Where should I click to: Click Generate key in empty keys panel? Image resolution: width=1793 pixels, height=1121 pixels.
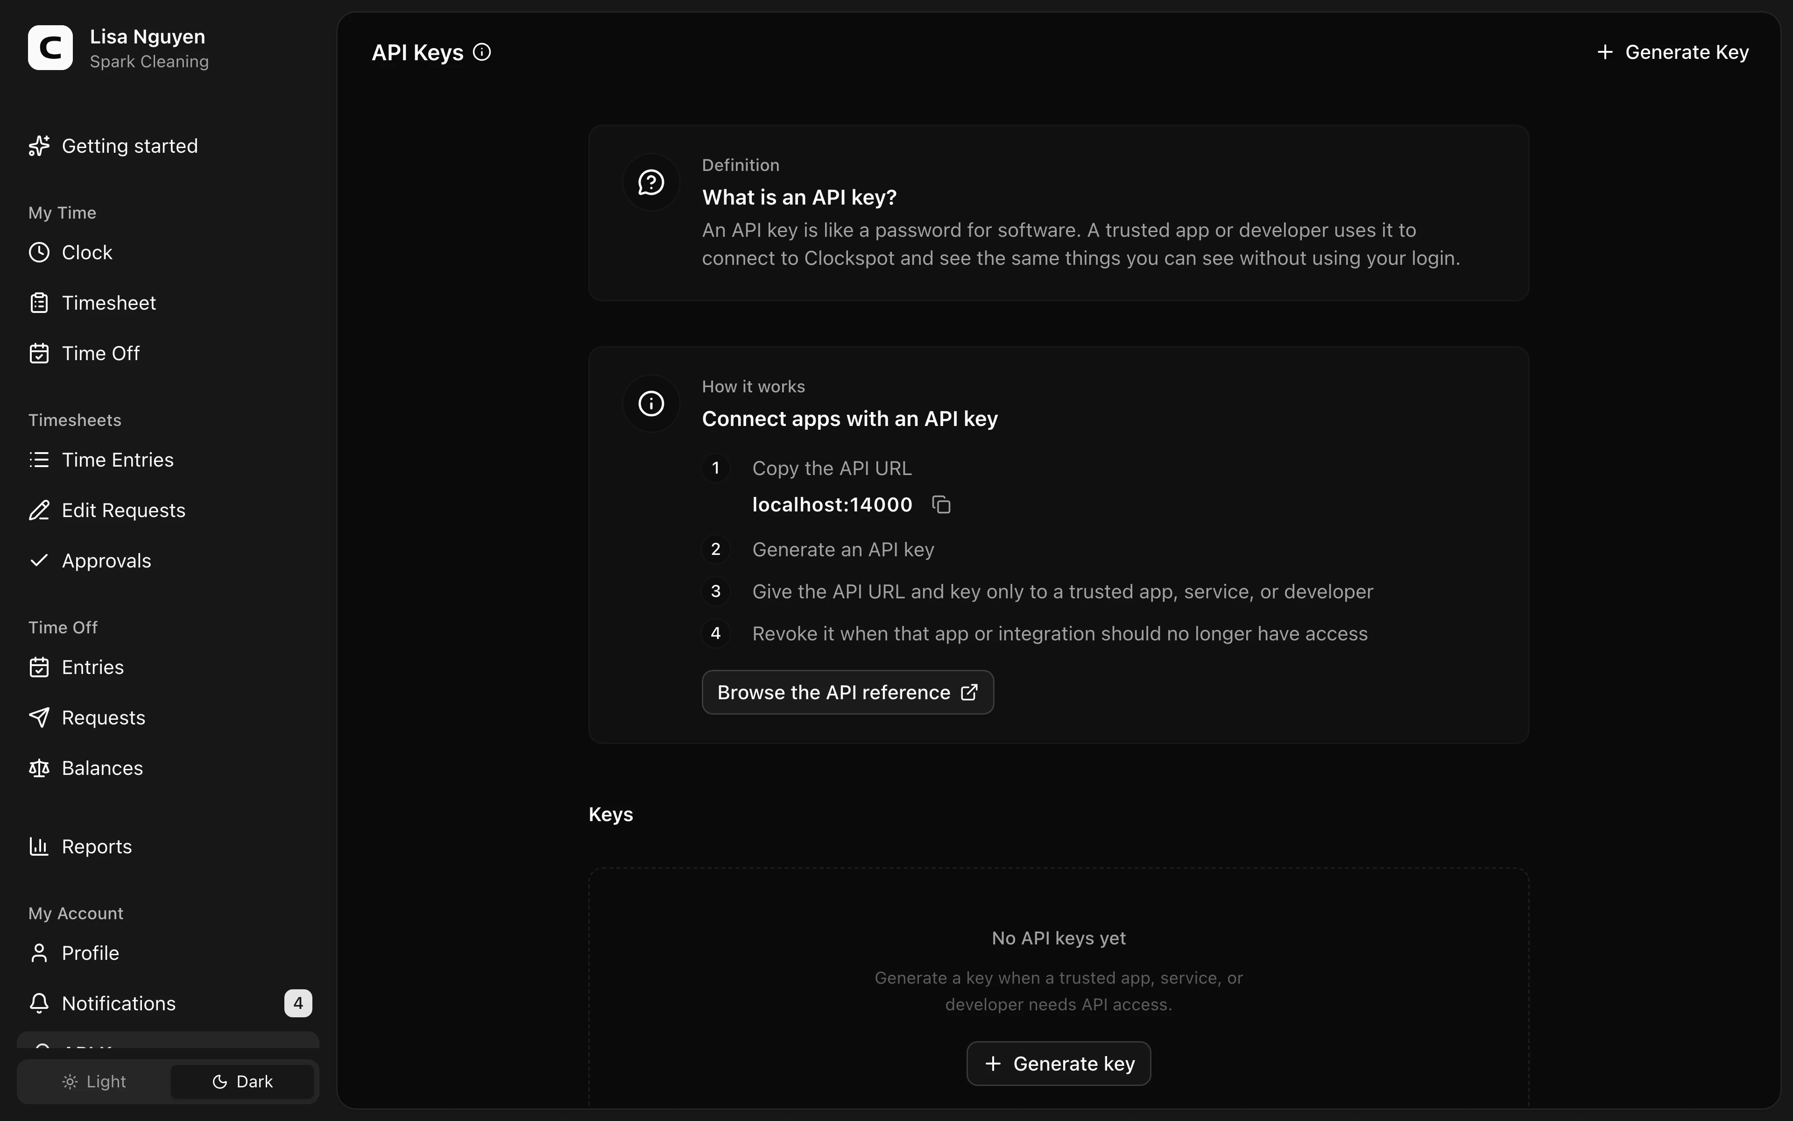1058,1064
